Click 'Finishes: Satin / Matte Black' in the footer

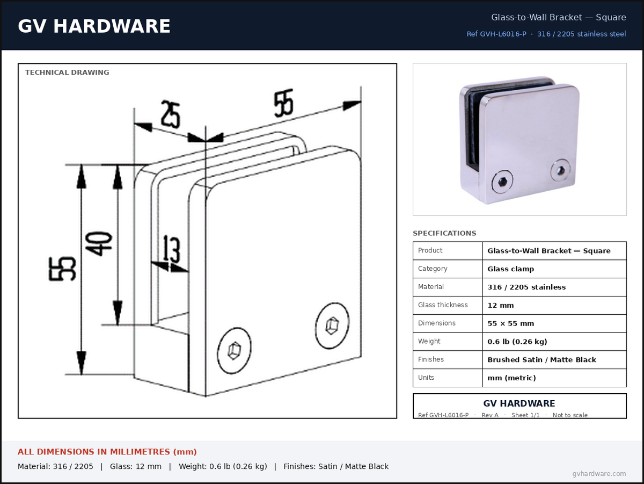click(x=336, y=466)
